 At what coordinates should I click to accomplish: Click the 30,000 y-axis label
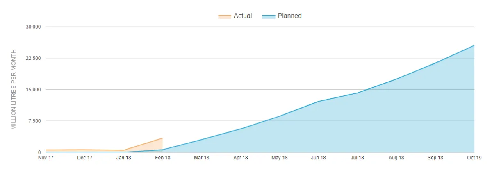33,27
